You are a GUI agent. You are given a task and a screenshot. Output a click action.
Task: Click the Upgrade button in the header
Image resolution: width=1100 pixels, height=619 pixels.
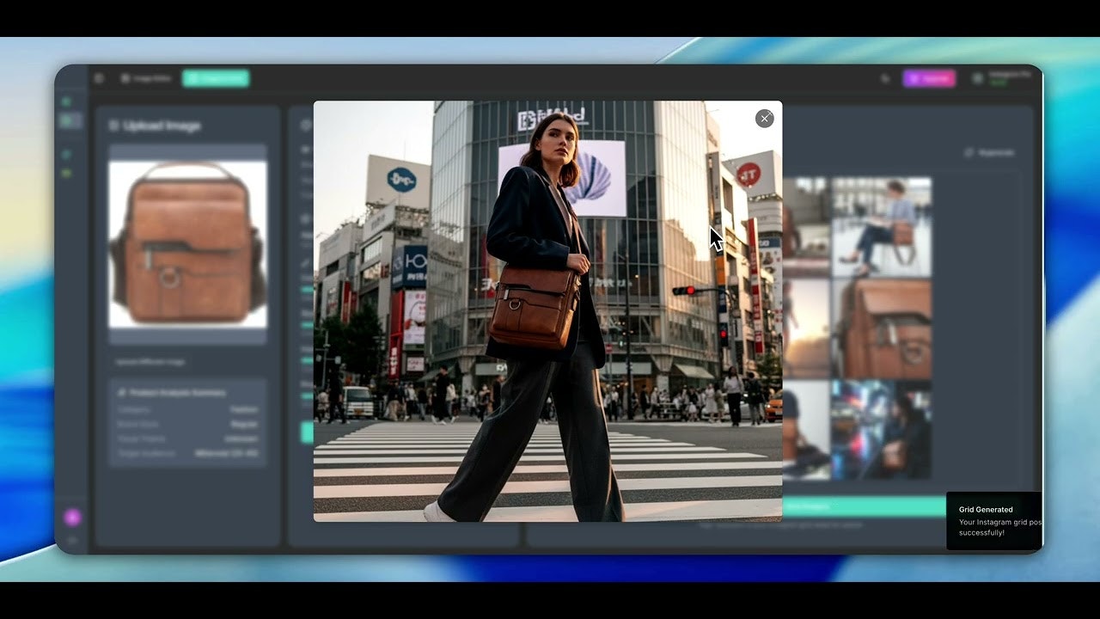(x=929, y=78)
